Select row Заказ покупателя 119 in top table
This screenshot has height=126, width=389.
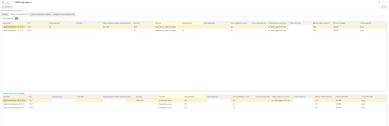[x=14, y=31]
